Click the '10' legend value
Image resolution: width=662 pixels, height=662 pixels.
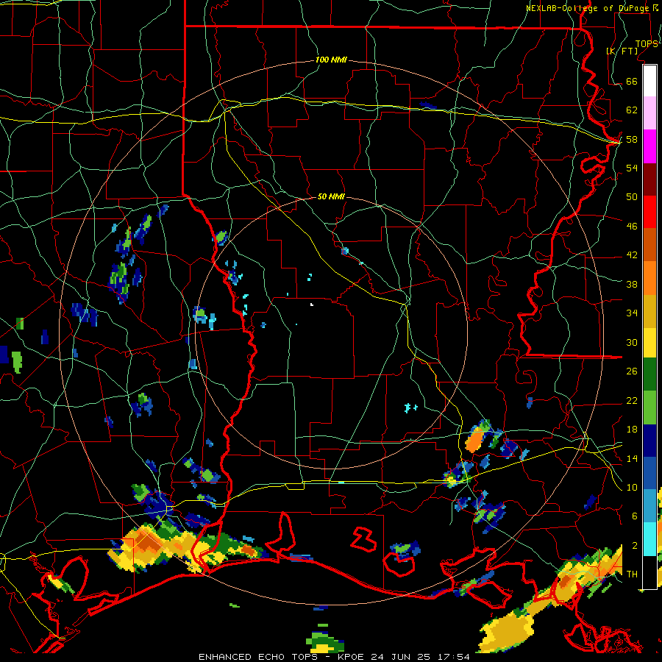[632, 487]
